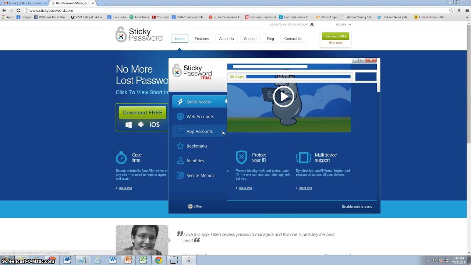Open Excel from the taskbar
The height and width of the screenshot is (265, 471).
143,260
